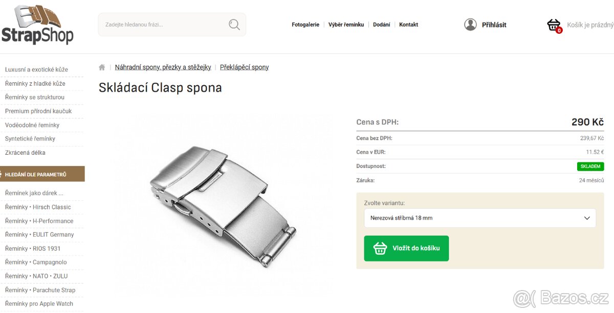The height and width of the screenshot is (313, 614).
Task: Click the Vložit do košíku button
Action: pos(406,249)
